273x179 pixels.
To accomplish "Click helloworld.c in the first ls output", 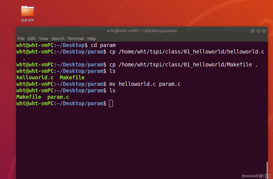I will (x=35, y=77).
